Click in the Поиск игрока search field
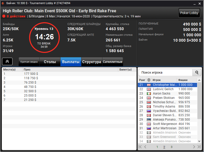204x152 pixels. [165, 73]
